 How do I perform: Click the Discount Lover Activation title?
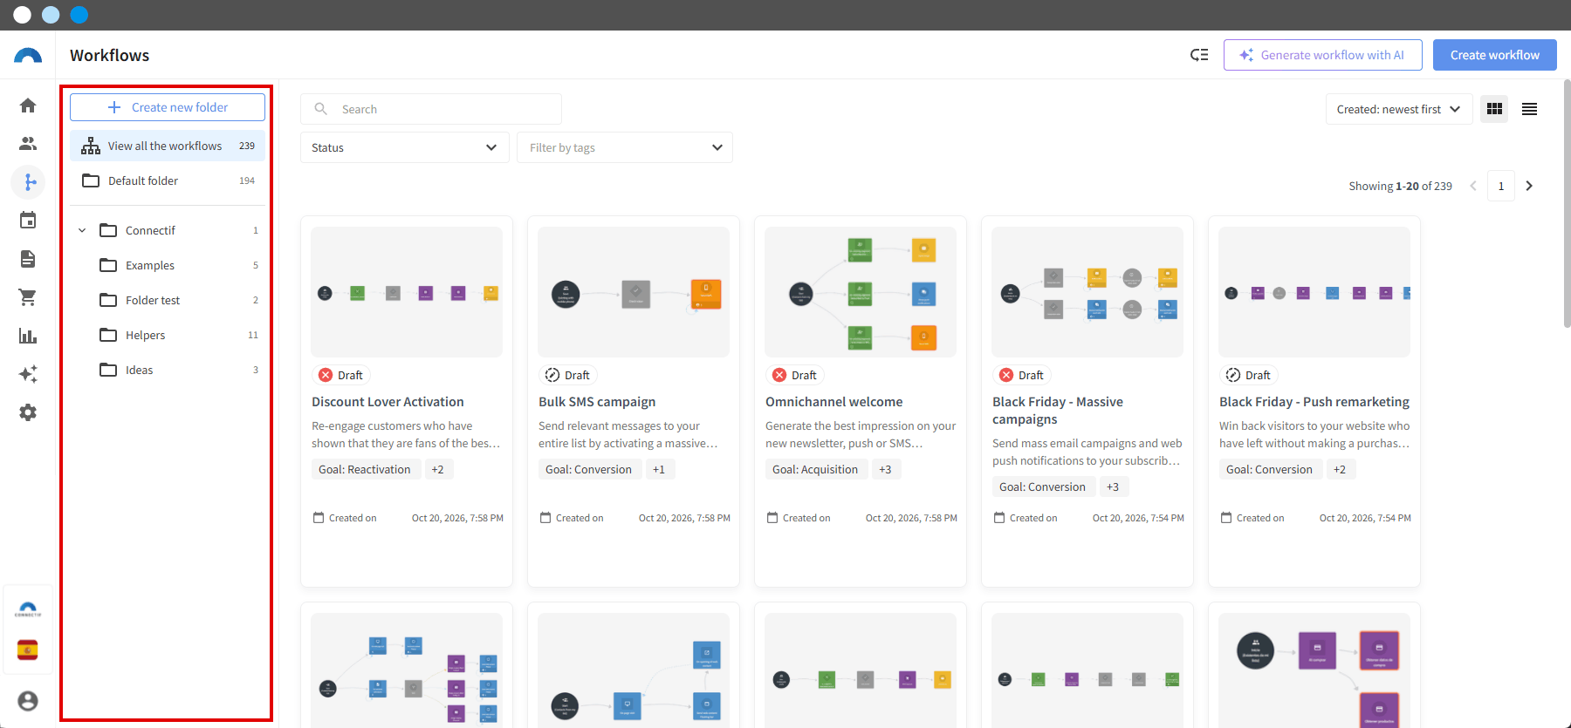[388, 402]
